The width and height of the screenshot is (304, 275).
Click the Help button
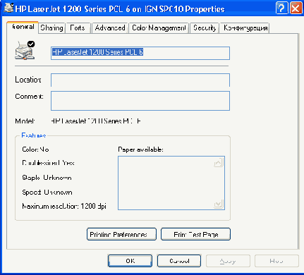tap(276, 261)
